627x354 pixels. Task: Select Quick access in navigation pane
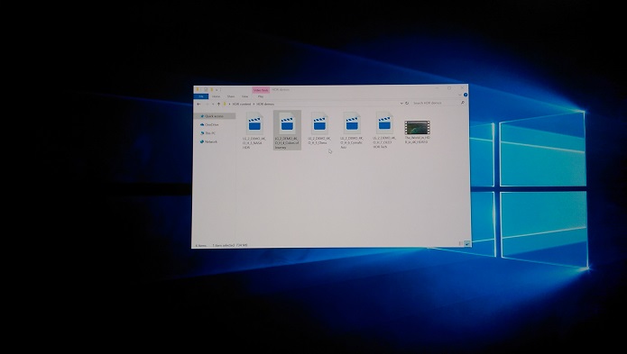[214, 116]
